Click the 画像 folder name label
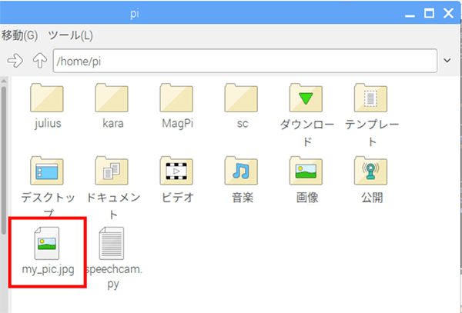462x313 pixels. (x=307, y=198)
